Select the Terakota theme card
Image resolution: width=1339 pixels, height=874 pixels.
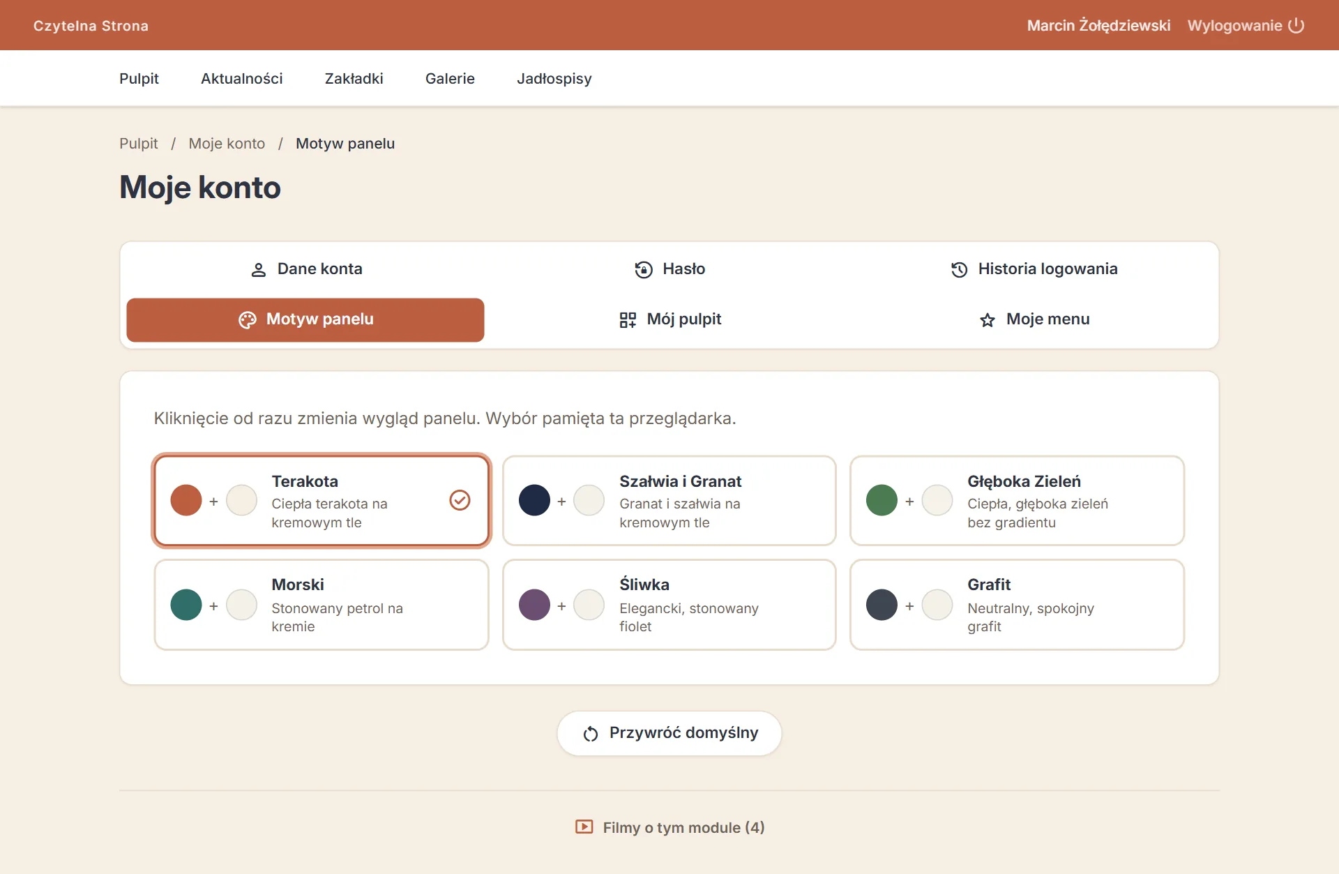[x=321, y=501]
